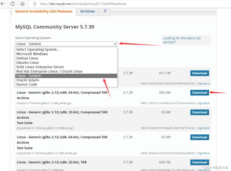The image size is (231, 171).
Task: Click the 645.3M size value
Action: (165, 93)
